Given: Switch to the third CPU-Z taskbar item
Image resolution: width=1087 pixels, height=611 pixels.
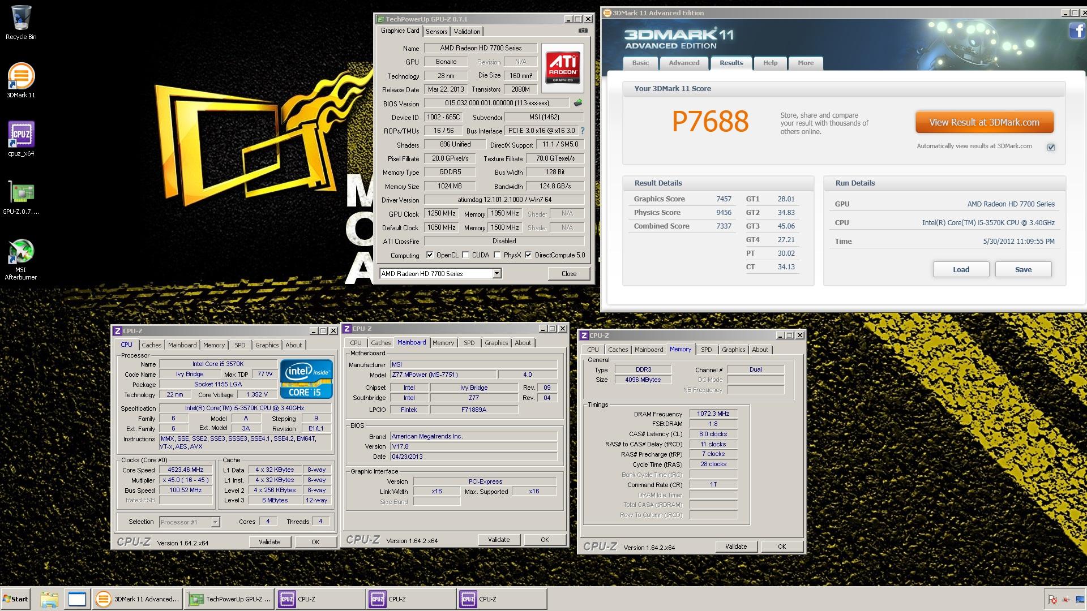Looking at the screenshot, I should pyautogui.click(x=502, y=599).
